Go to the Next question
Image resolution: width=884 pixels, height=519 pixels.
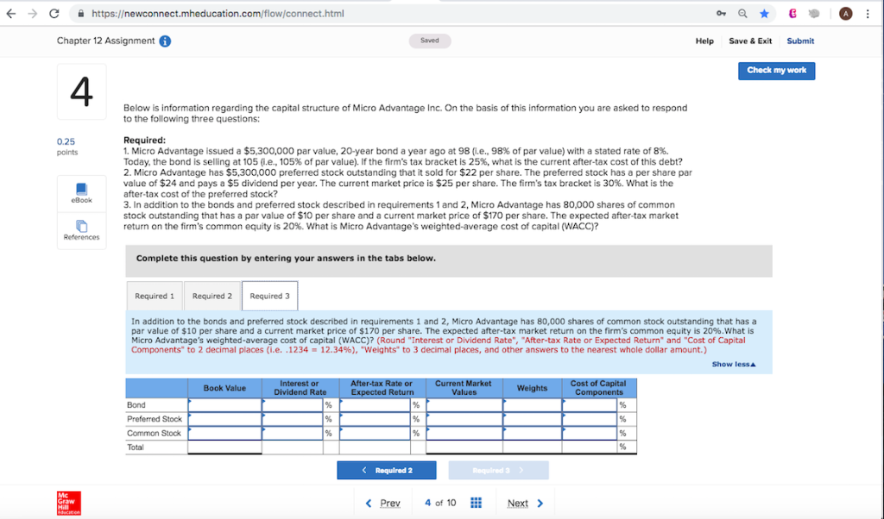(x=521, y=503)
